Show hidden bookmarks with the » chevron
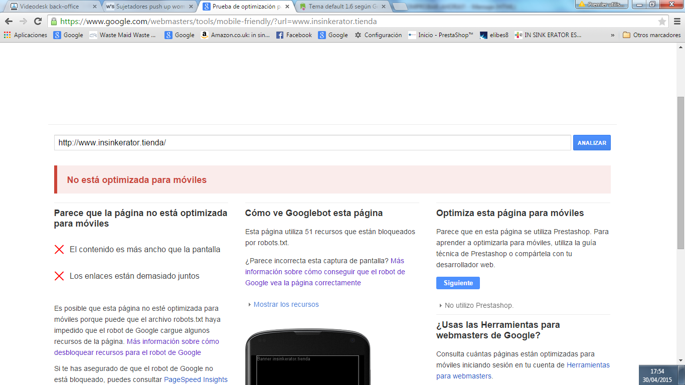 [x=612, y=35]
